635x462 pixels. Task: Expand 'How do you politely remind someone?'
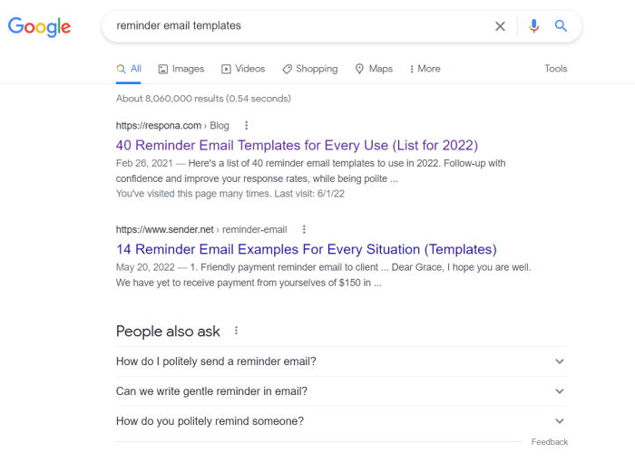pos(342,421)
